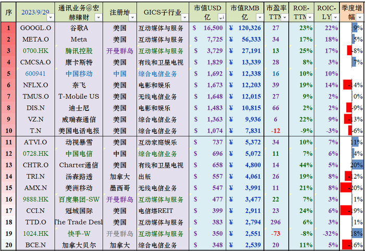Select RMB market cap cell 9,936
Image resolution: width=365 pixels, height=251 pixels.
[245, 119]
